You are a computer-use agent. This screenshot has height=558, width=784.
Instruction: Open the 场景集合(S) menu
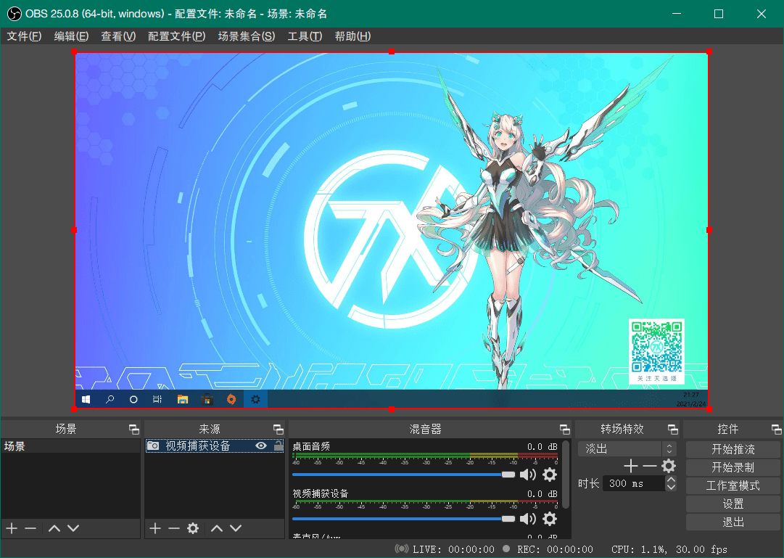247,36
